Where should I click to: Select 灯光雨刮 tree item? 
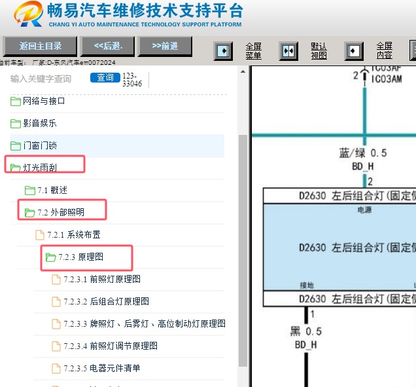pyautogui.click(x=40, y=168)
